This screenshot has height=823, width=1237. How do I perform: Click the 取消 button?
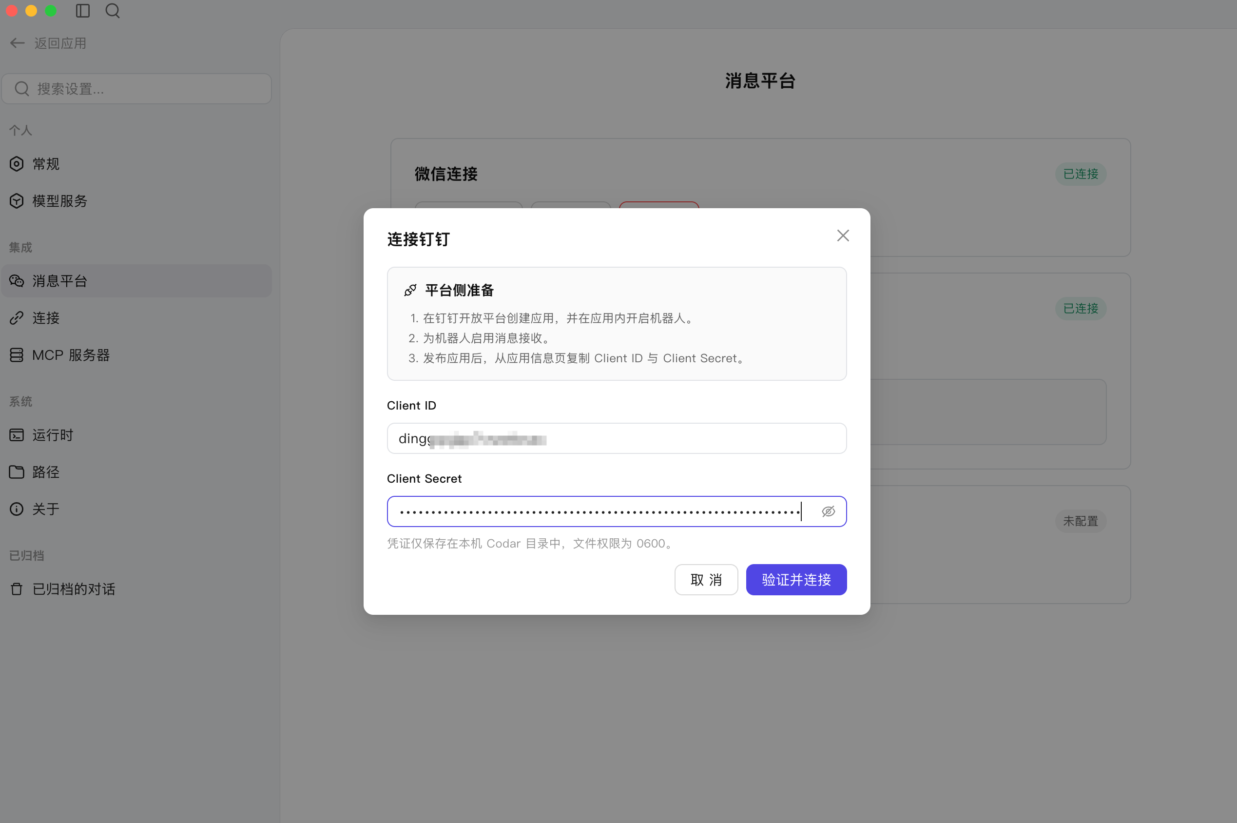tap(706, 579)
